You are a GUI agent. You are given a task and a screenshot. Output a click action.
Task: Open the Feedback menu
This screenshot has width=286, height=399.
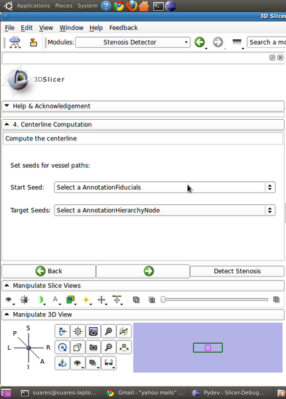coord(123,27)
